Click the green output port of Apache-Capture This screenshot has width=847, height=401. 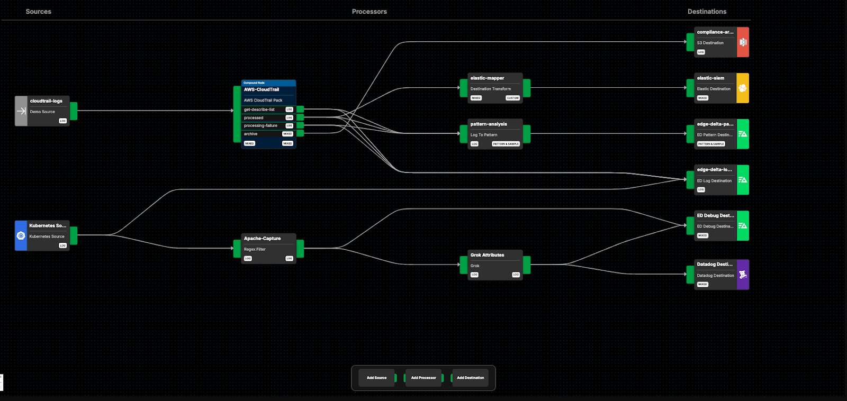tap(300, 248)
